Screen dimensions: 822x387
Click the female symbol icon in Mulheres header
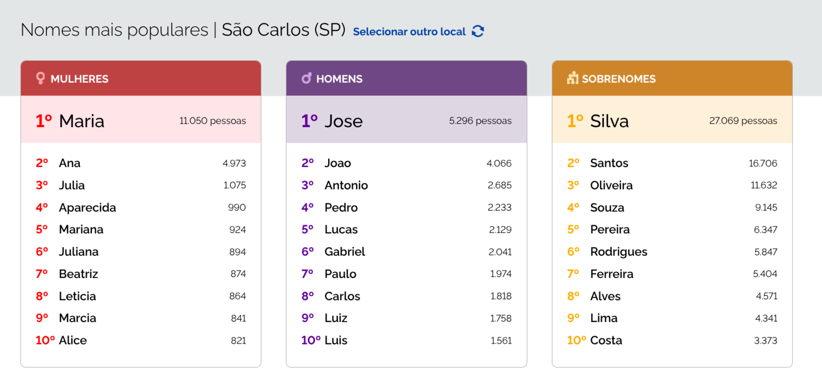(40, 78)
